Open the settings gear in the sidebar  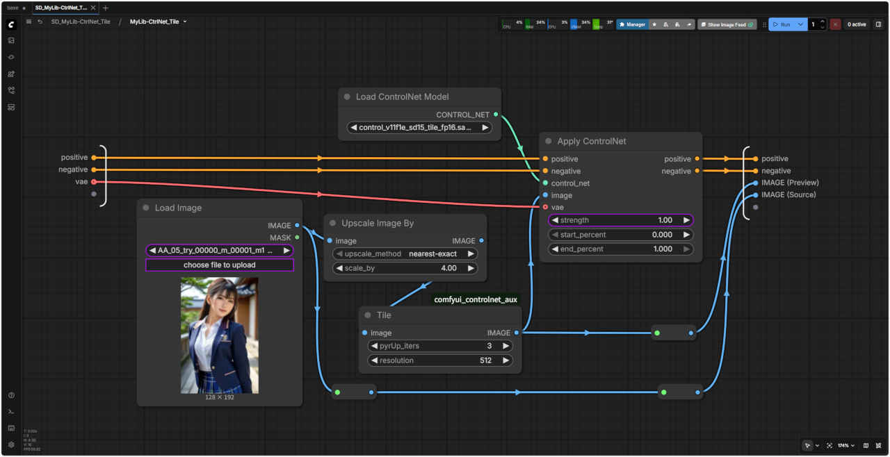point(11,444)
